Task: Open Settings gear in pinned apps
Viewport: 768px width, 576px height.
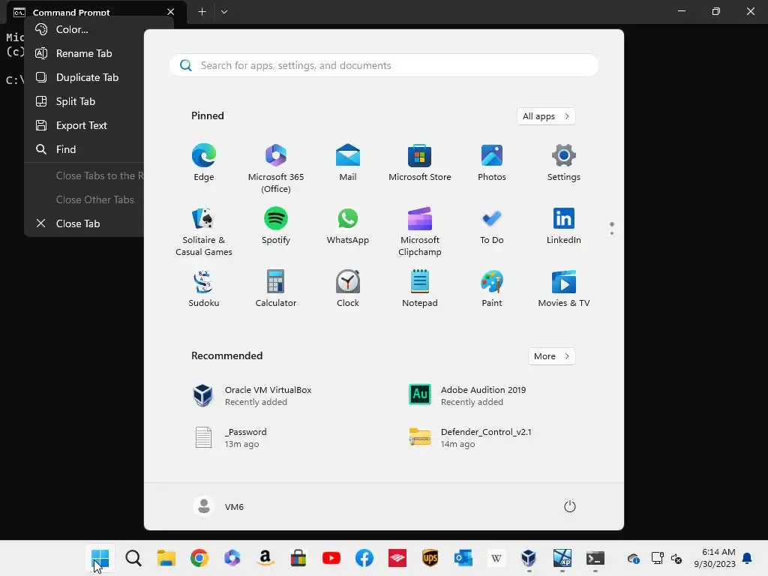Action: (564, 163)
